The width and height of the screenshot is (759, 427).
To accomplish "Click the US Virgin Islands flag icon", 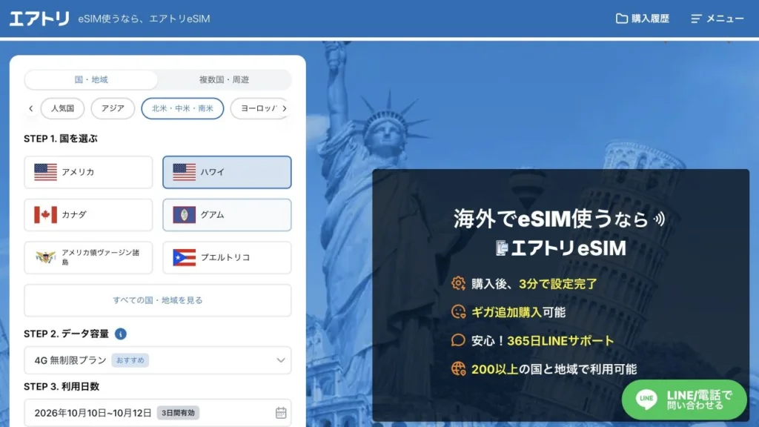I will click(45, 257).
